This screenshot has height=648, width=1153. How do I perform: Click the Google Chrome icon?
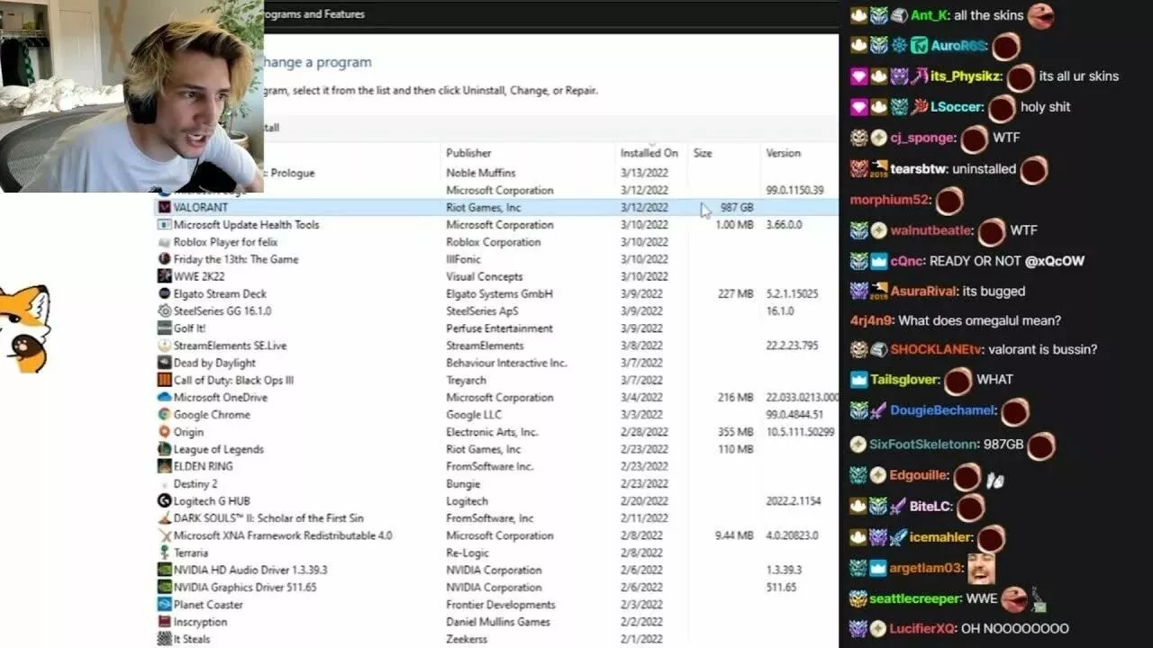point(164,415)
